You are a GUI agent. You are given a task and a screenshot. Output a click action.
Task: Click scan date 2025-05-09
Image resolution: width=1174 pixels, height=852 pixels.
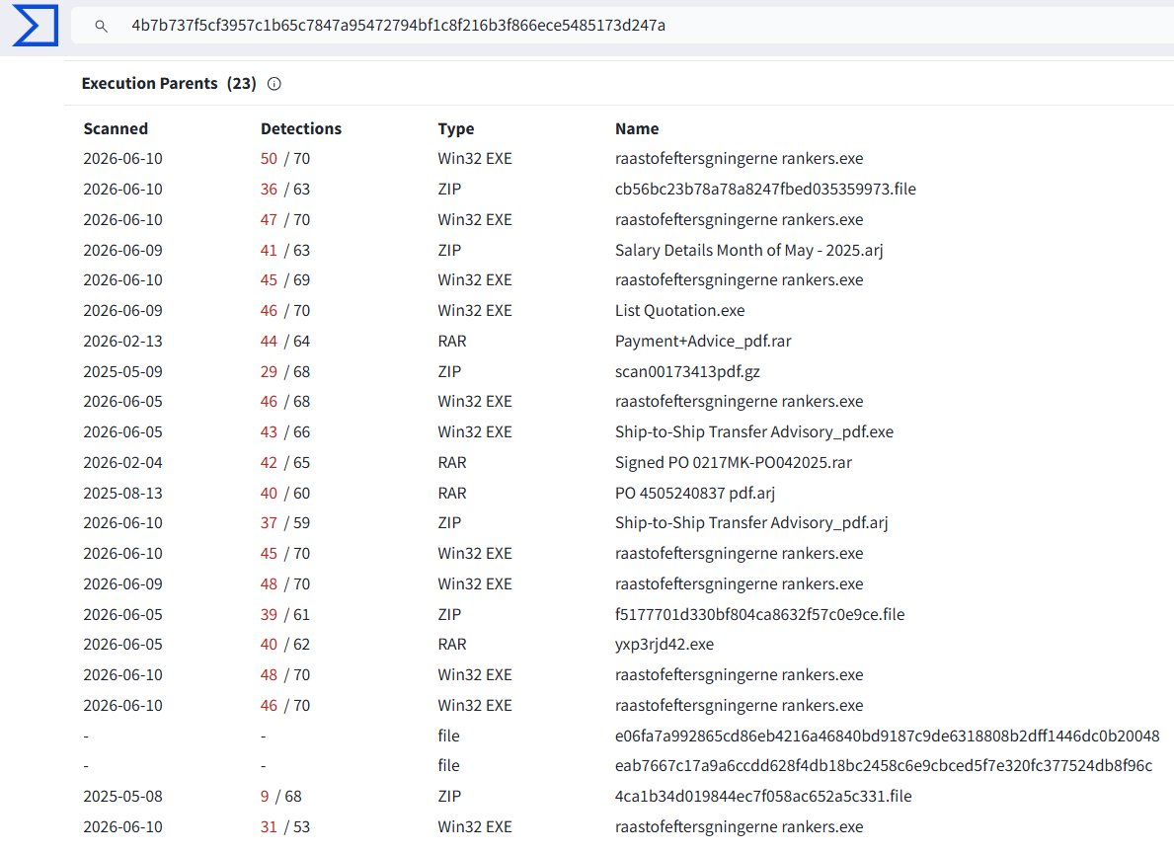pos(122,372)
